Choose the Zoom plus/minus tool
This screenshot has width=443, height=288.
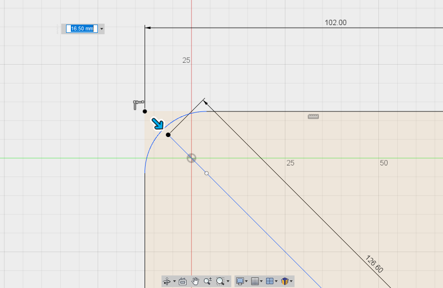tap(208, 281)
